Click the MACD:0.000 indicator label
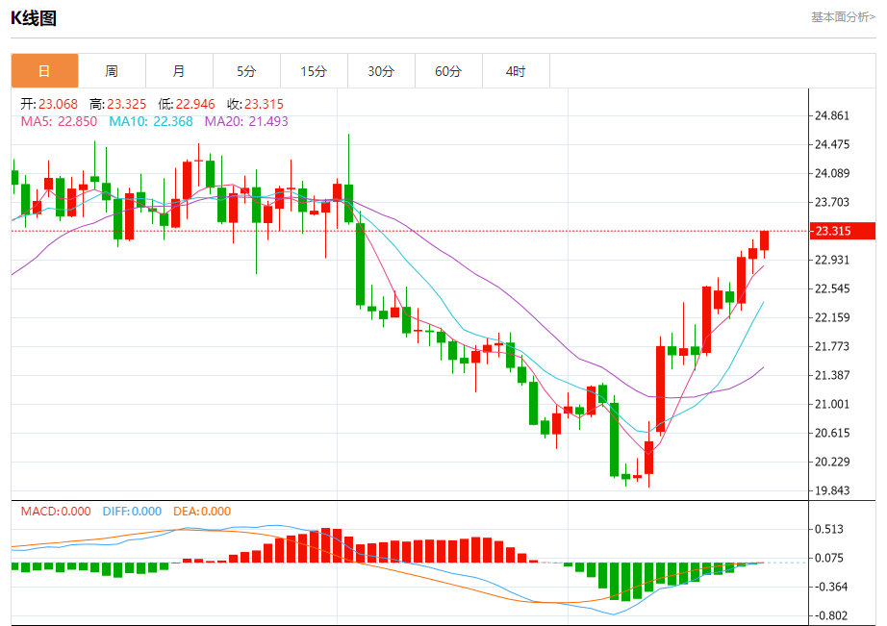This screenshot has width=887, height=626. [x=56, y=512]
